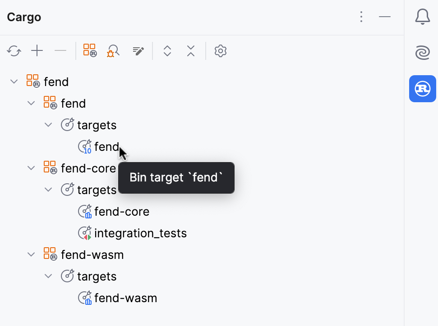438x326 pixels.
Task: Reload all Cargo projects via refresh icon
Action: point(14,51)
